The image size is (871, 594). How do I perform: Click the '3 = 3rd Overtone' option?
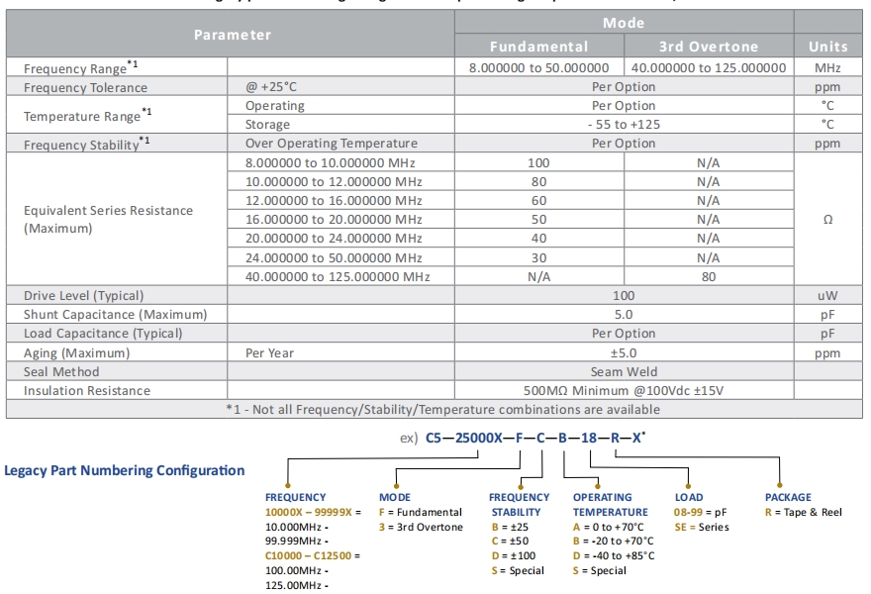pyautogui.click(x=421, y=527)
